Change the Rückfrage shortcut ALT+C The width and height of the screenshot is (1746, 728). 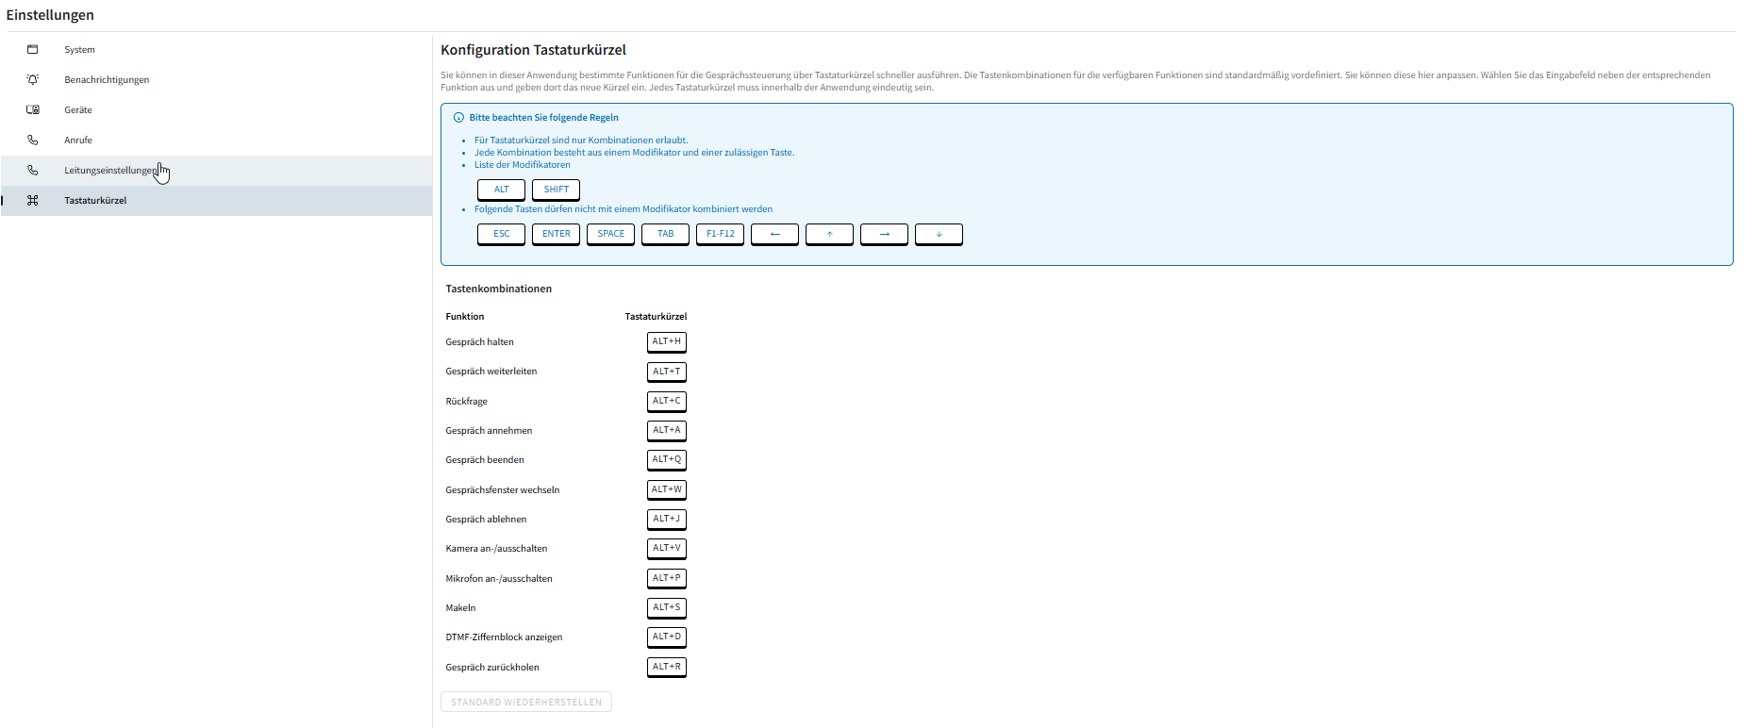tap(666, 401)
